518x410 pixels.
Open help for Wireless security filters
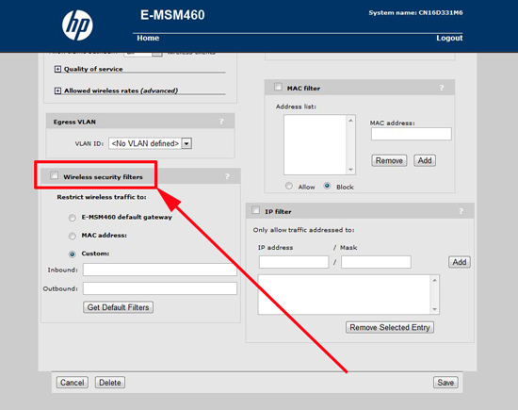pyautogui.click(x=227, y=176)
